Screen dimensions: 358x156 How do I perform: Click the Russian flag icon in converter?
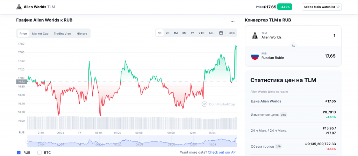255,56
